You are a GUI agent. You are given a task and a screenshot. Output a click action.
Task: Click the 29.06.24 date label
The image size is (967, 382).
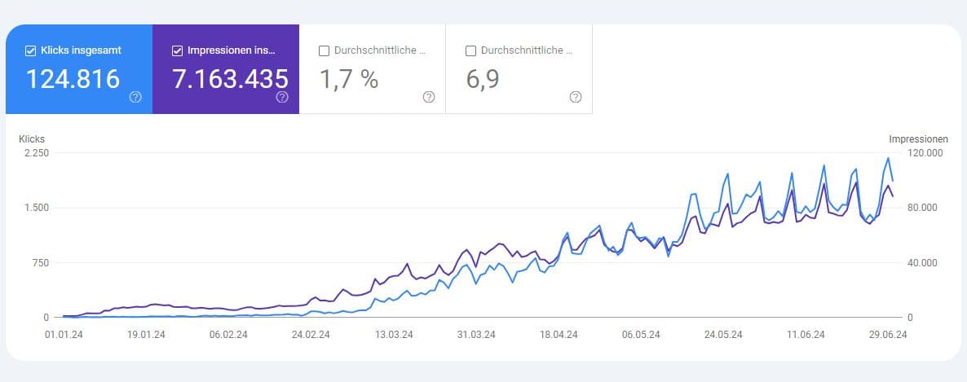coord(888,334)
